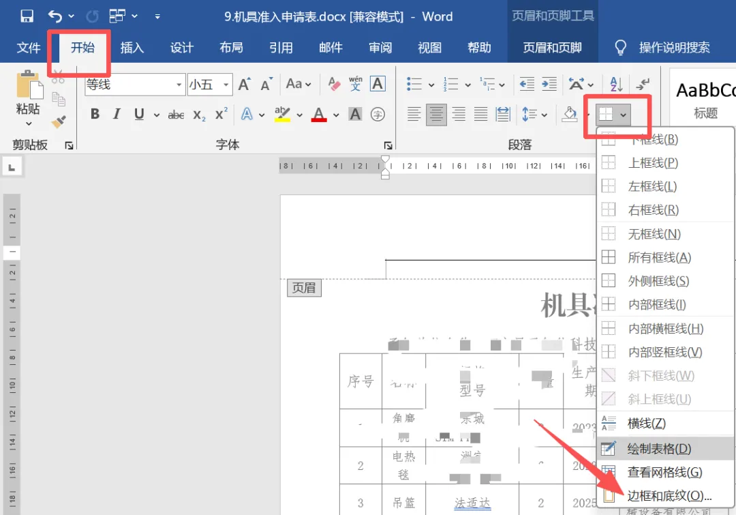Click the character border A icon
The image size is (736, 515).
coord(378,84)
